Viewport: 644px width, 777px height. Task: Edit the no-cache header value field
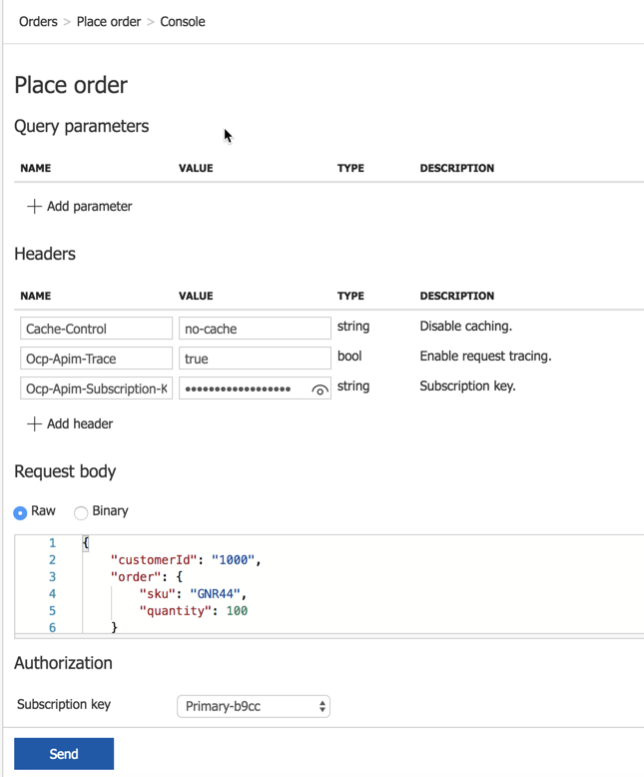[x=255, y=329]
